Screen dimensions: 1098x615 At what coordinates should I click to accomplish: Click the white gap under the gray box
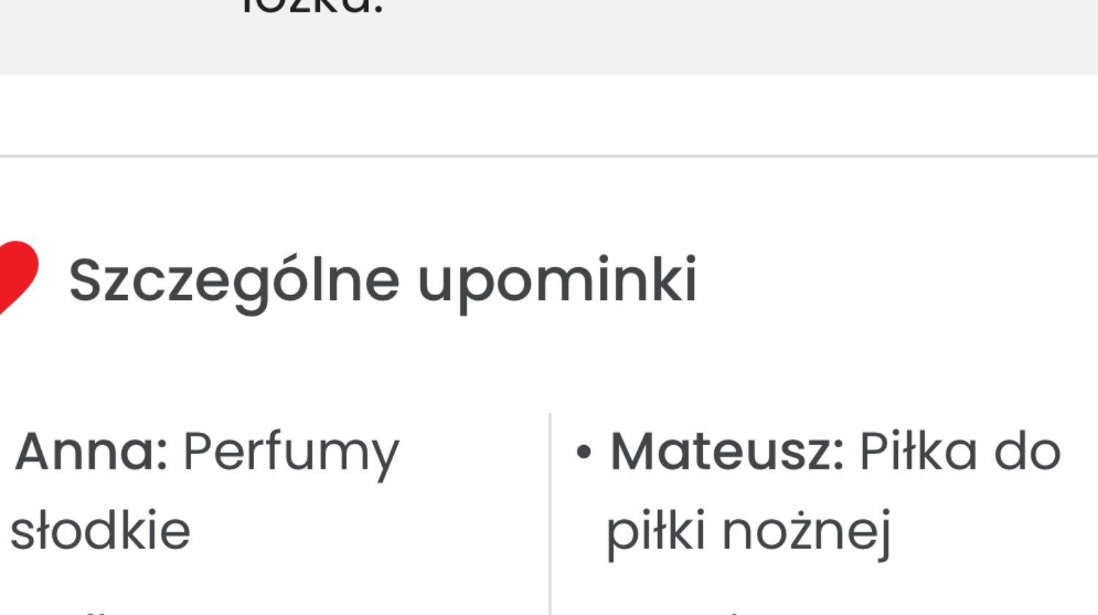click(x=549, y=114)
